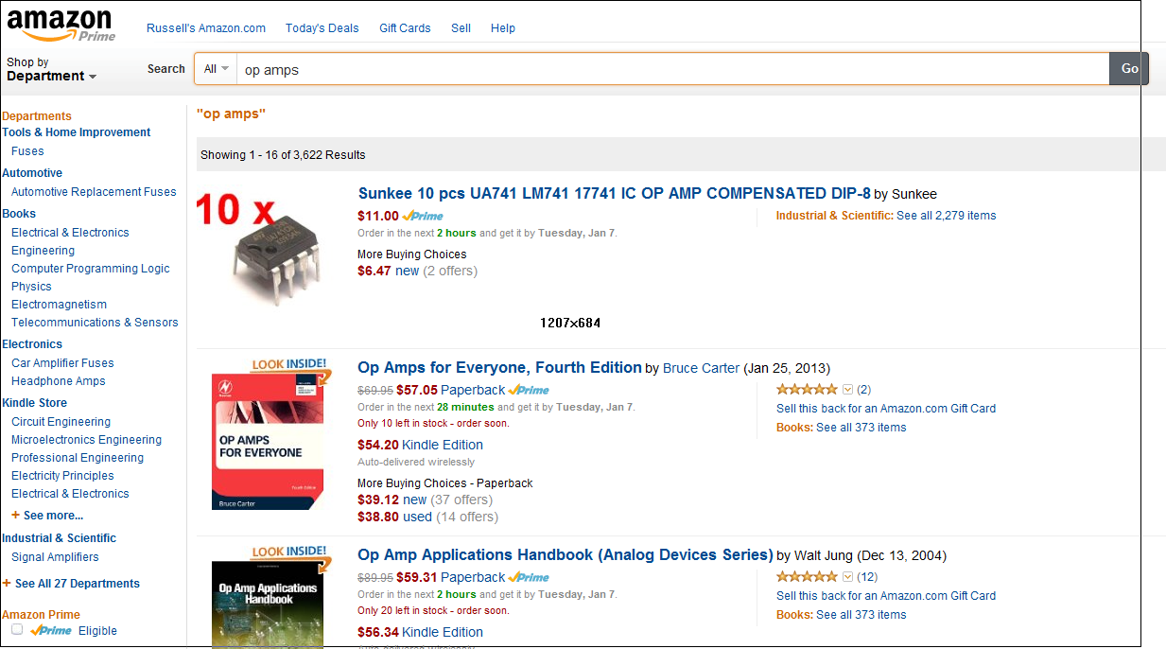Open the Op Amps for Everyone book cover
1166x649 pixels.
pos(268,441)
